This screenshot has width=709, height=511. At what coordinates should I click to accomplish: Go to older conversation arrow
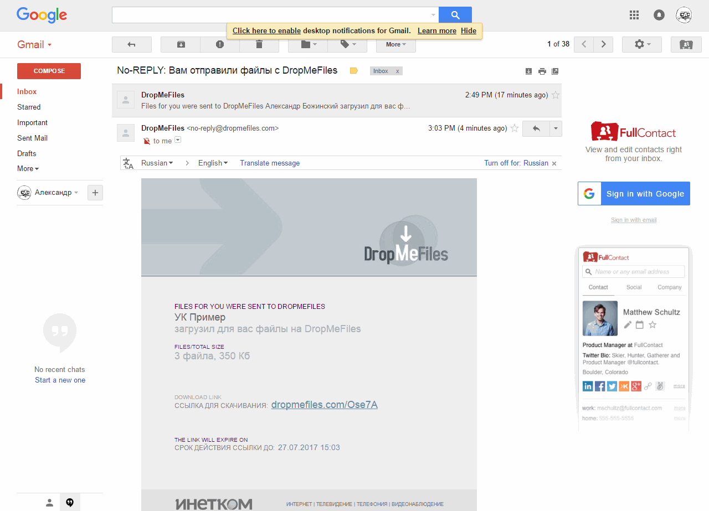pos(603,44)
